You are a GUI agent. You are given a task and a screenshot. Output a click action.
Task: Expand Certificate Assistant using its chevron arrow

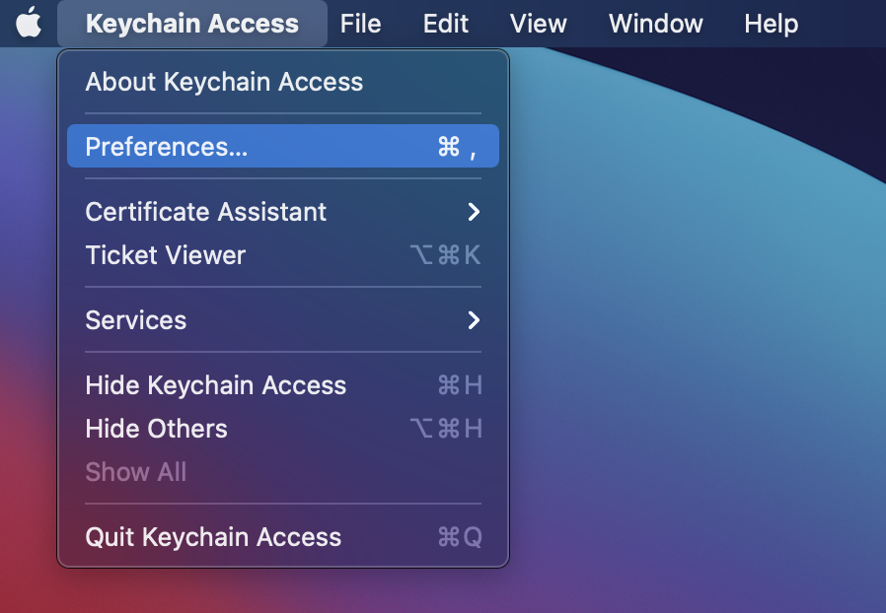[474, 212]
